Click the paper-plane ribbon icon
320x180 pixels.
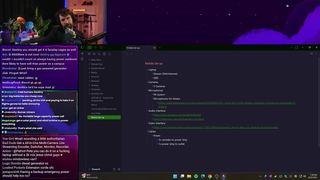point(82,54)
